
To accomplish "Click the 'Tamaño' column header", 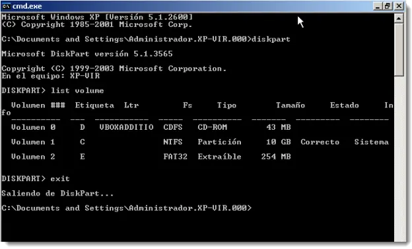I will tap(291, 105).
